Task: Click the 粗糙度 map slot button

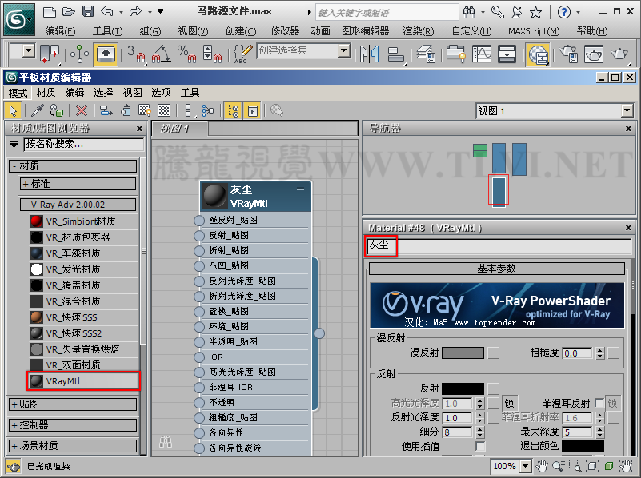Action: coord(613,353)
